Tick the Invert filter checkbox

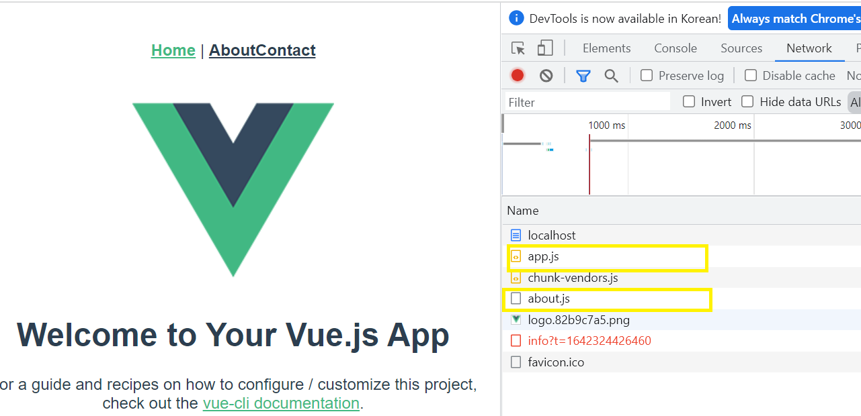689,101
